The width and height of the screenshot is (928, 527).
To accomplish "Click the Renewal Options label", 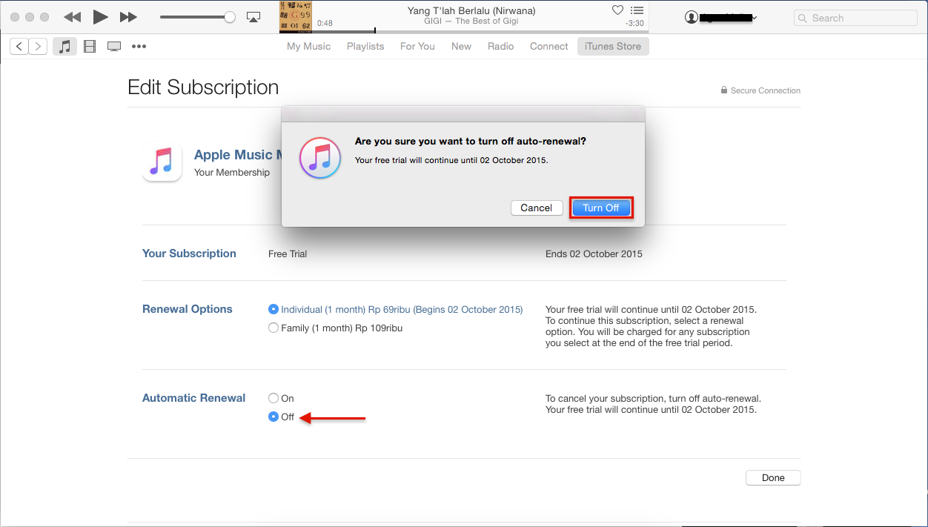I will [188, 309].
